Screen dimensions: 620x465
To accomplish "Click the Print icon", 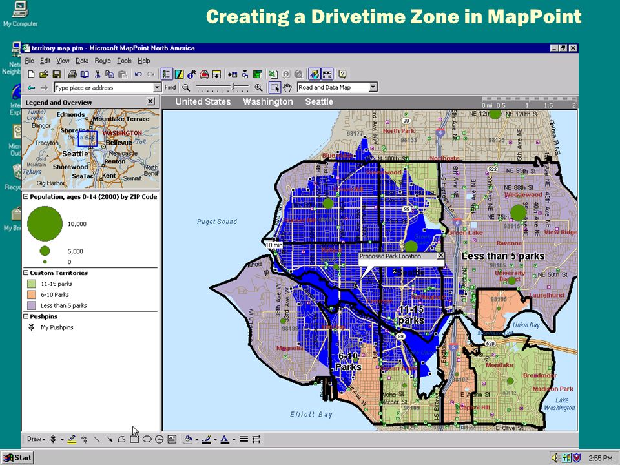I will [x=72, y=74].
